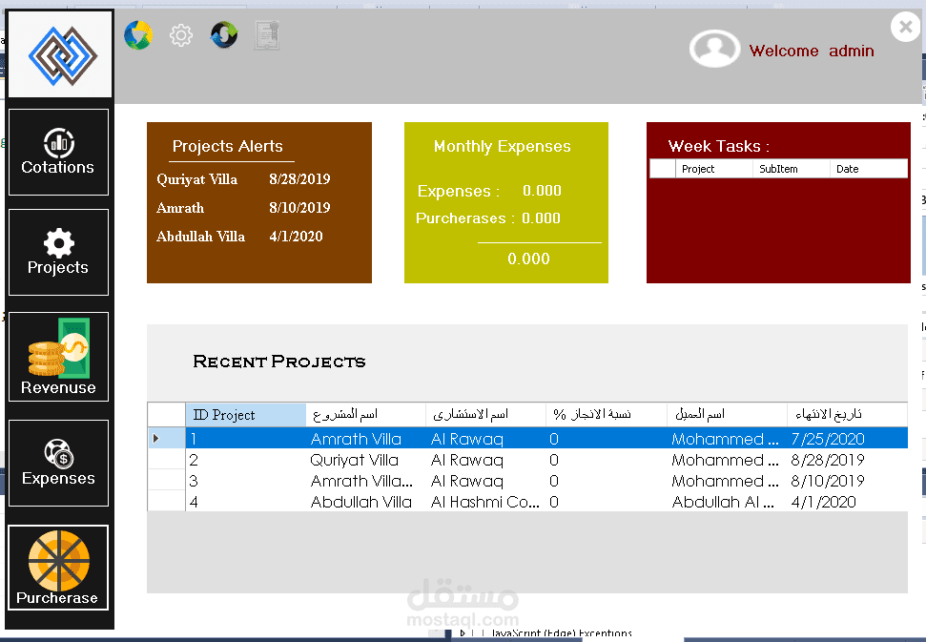Click the نسبة الانجاز % column header
926x642 pixels.
[x=606, y=415]
